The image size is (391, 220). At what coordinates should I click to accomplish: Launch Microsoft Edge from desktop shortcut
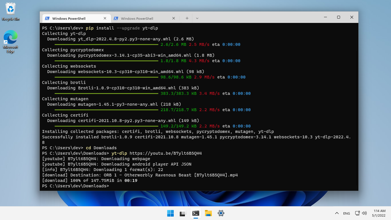tap(10, 42)
